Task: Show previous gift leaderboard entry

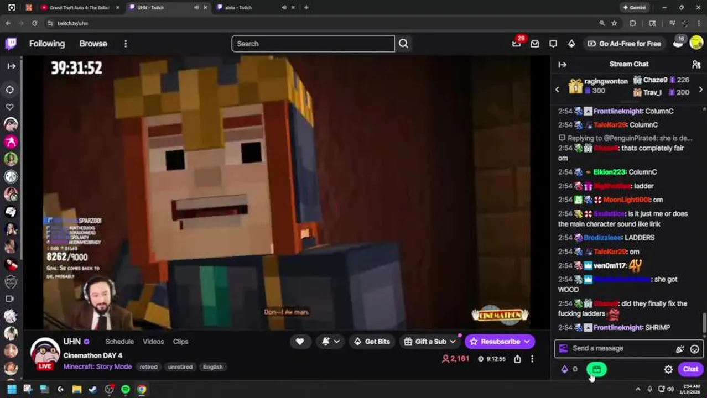Action: click(557, 90)
